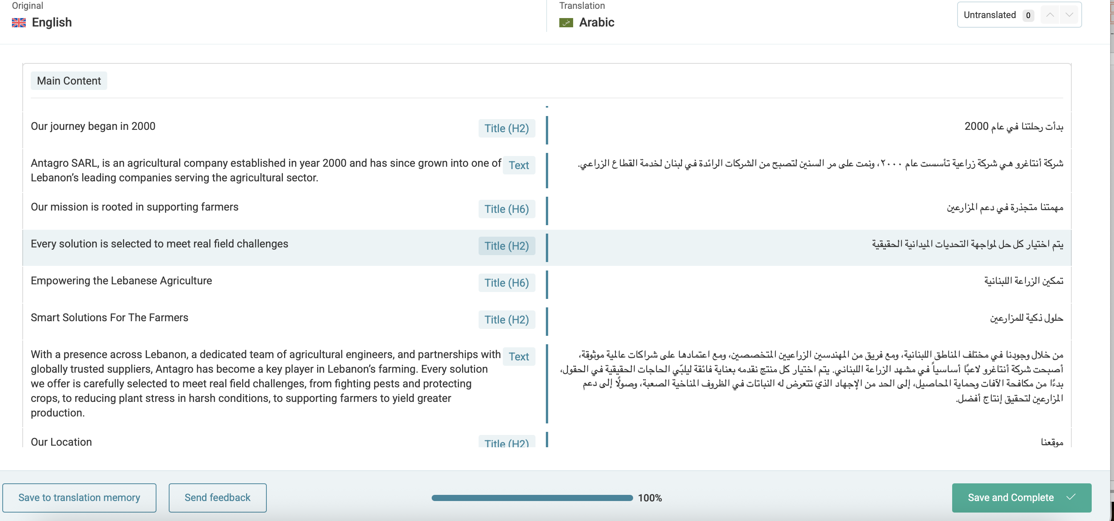Click the English UK flag icon

pyautogui.click(x=18, y=23)
